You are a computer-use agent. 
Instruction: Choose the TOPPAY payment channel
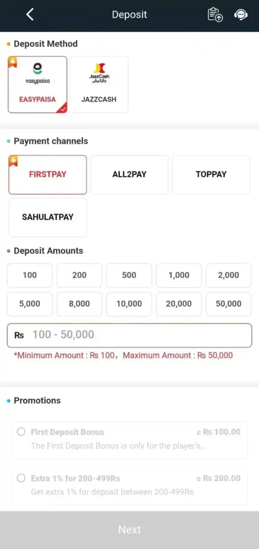tap(211, 175)
